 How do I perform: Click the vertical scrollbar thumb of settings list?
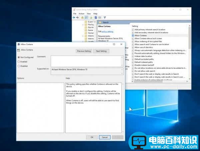(x=190, y=38)
